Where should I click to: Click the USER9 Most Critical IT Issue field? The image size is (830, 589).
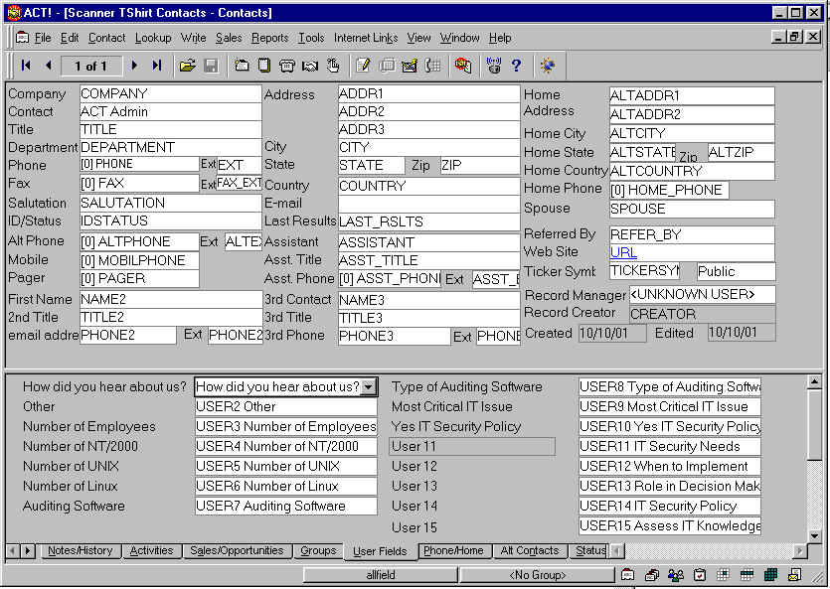[x=670, y=406]
